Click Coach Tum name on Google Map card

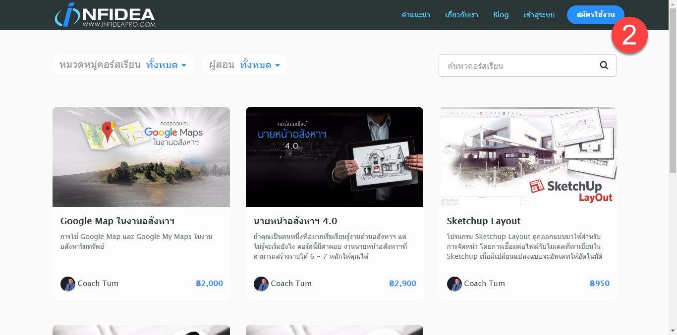(98, 284)
